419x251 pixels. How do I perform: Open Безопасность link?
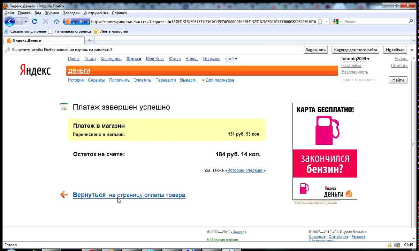click(355, 72)
